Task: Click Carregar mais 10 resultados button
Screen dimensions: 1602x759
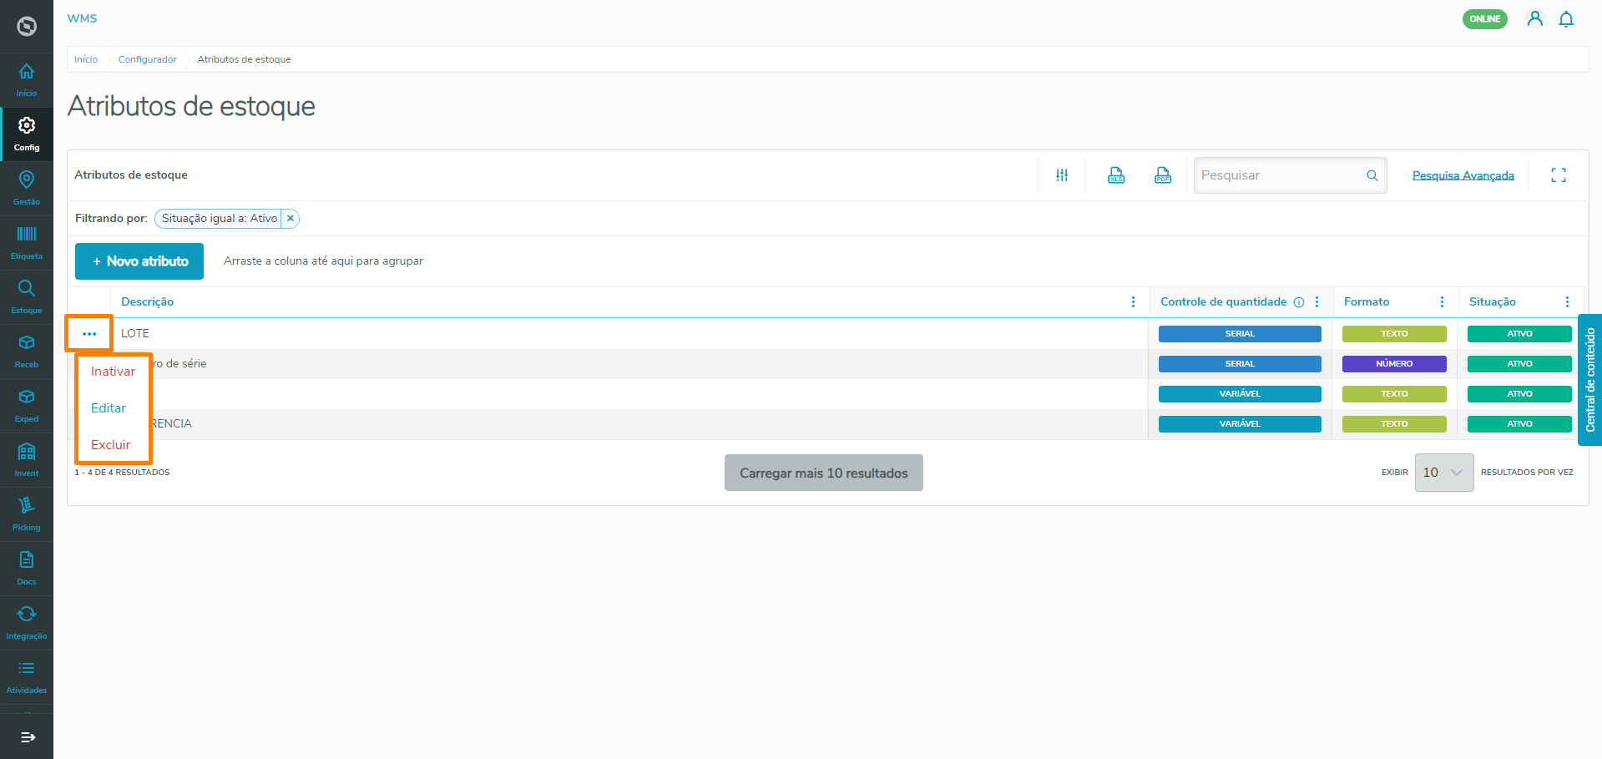Action: click(823, 473)
